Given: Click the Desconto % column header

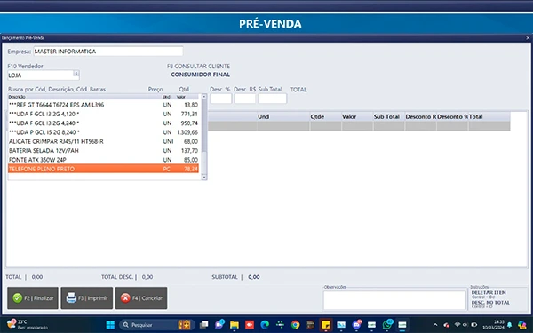Looking at the screenshot, I should [x=452, y=116].
